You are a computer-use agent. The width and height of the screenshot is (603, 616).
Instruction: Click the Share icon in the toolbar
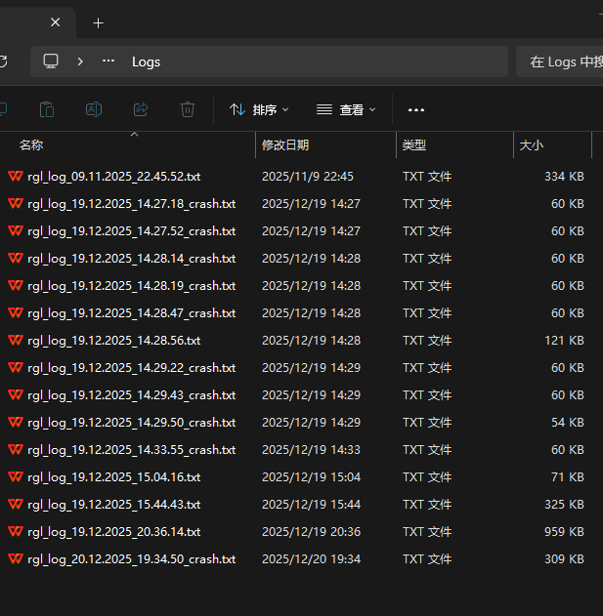tap(141, 109)
